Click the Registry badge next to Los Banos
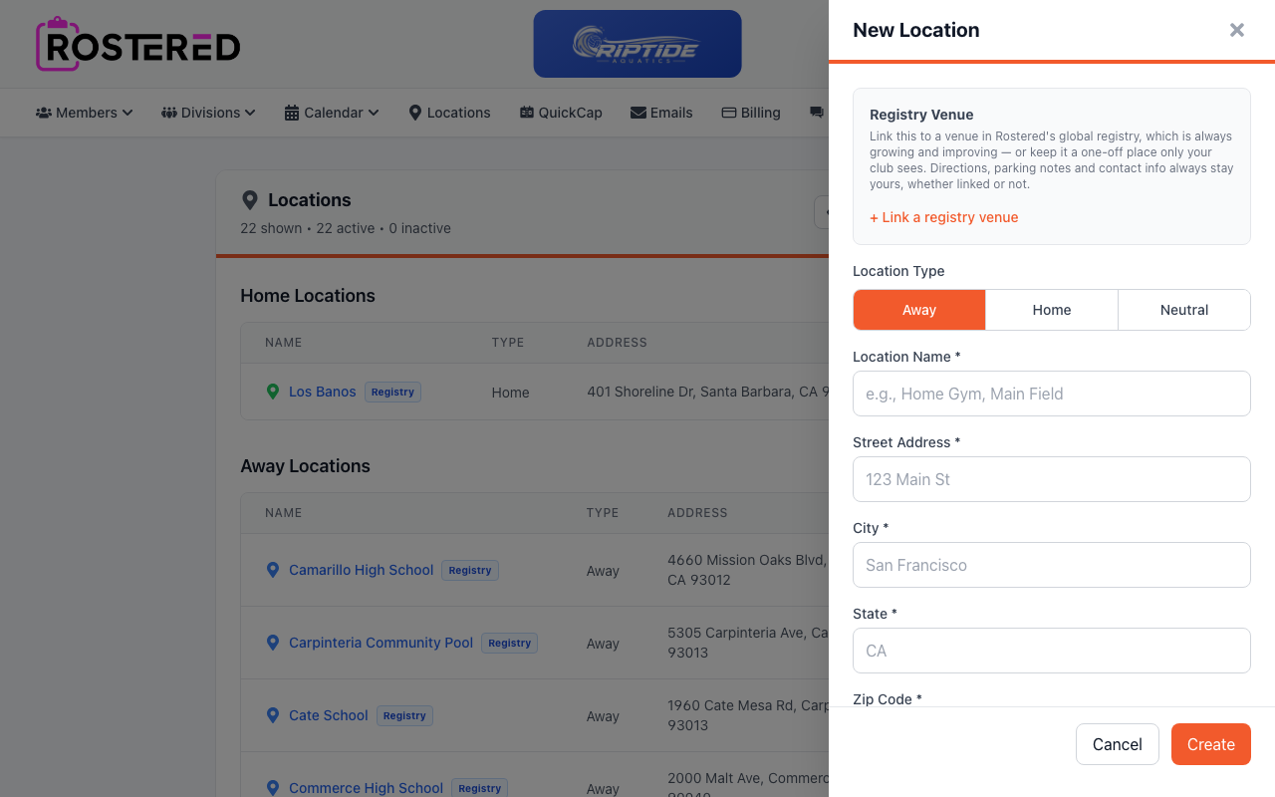Screen dimensions: 1275x797 392,392
